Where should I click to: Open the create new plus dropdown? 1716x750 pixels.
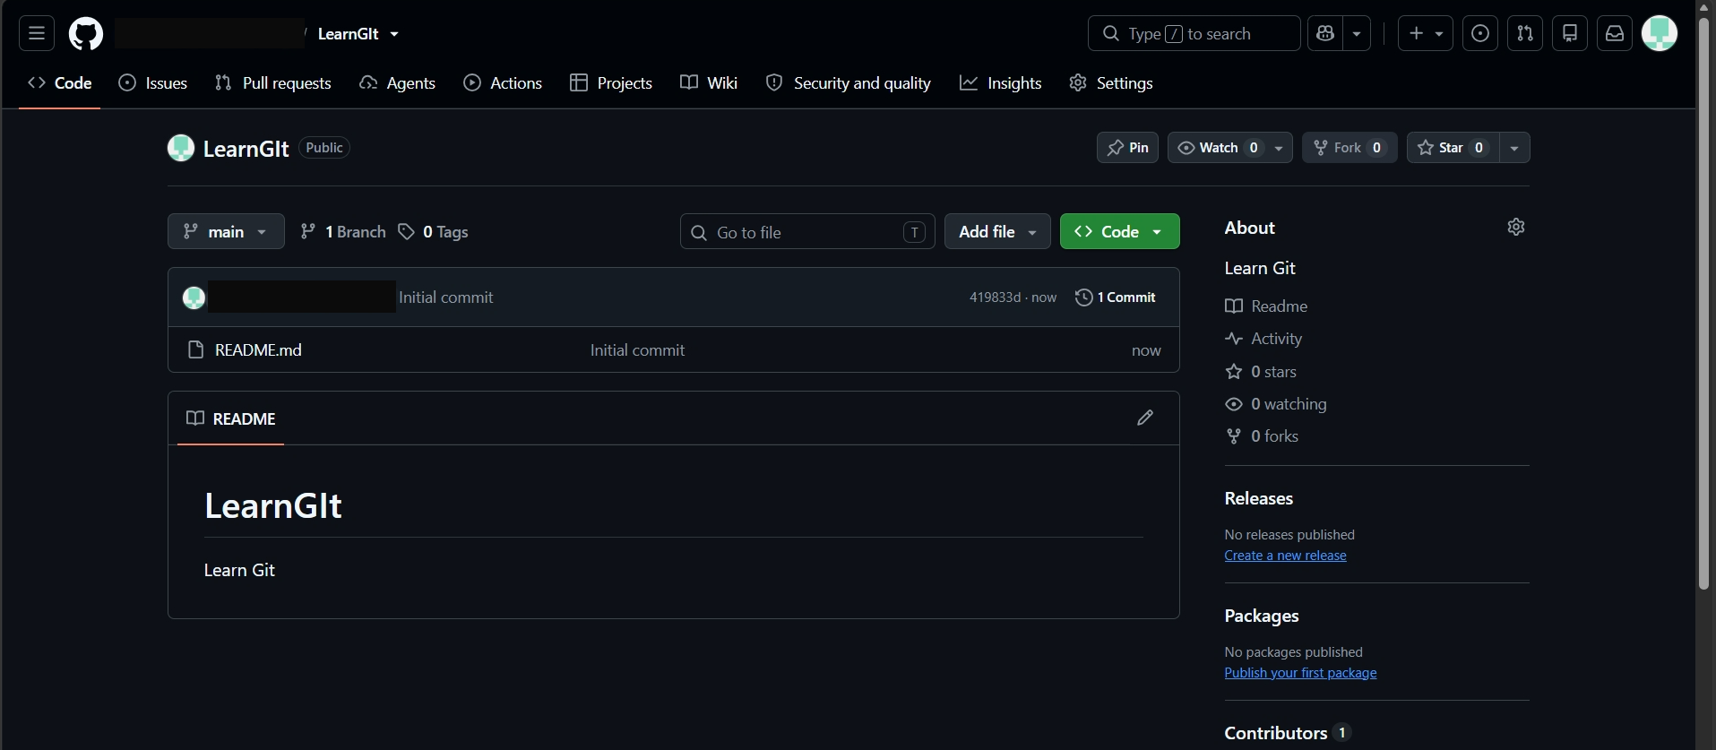coord(1426,34)
